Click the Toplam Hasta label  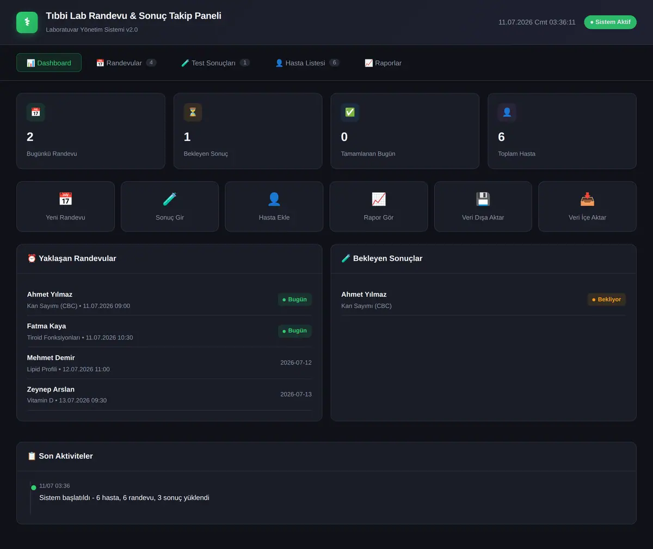click(516, 154)
